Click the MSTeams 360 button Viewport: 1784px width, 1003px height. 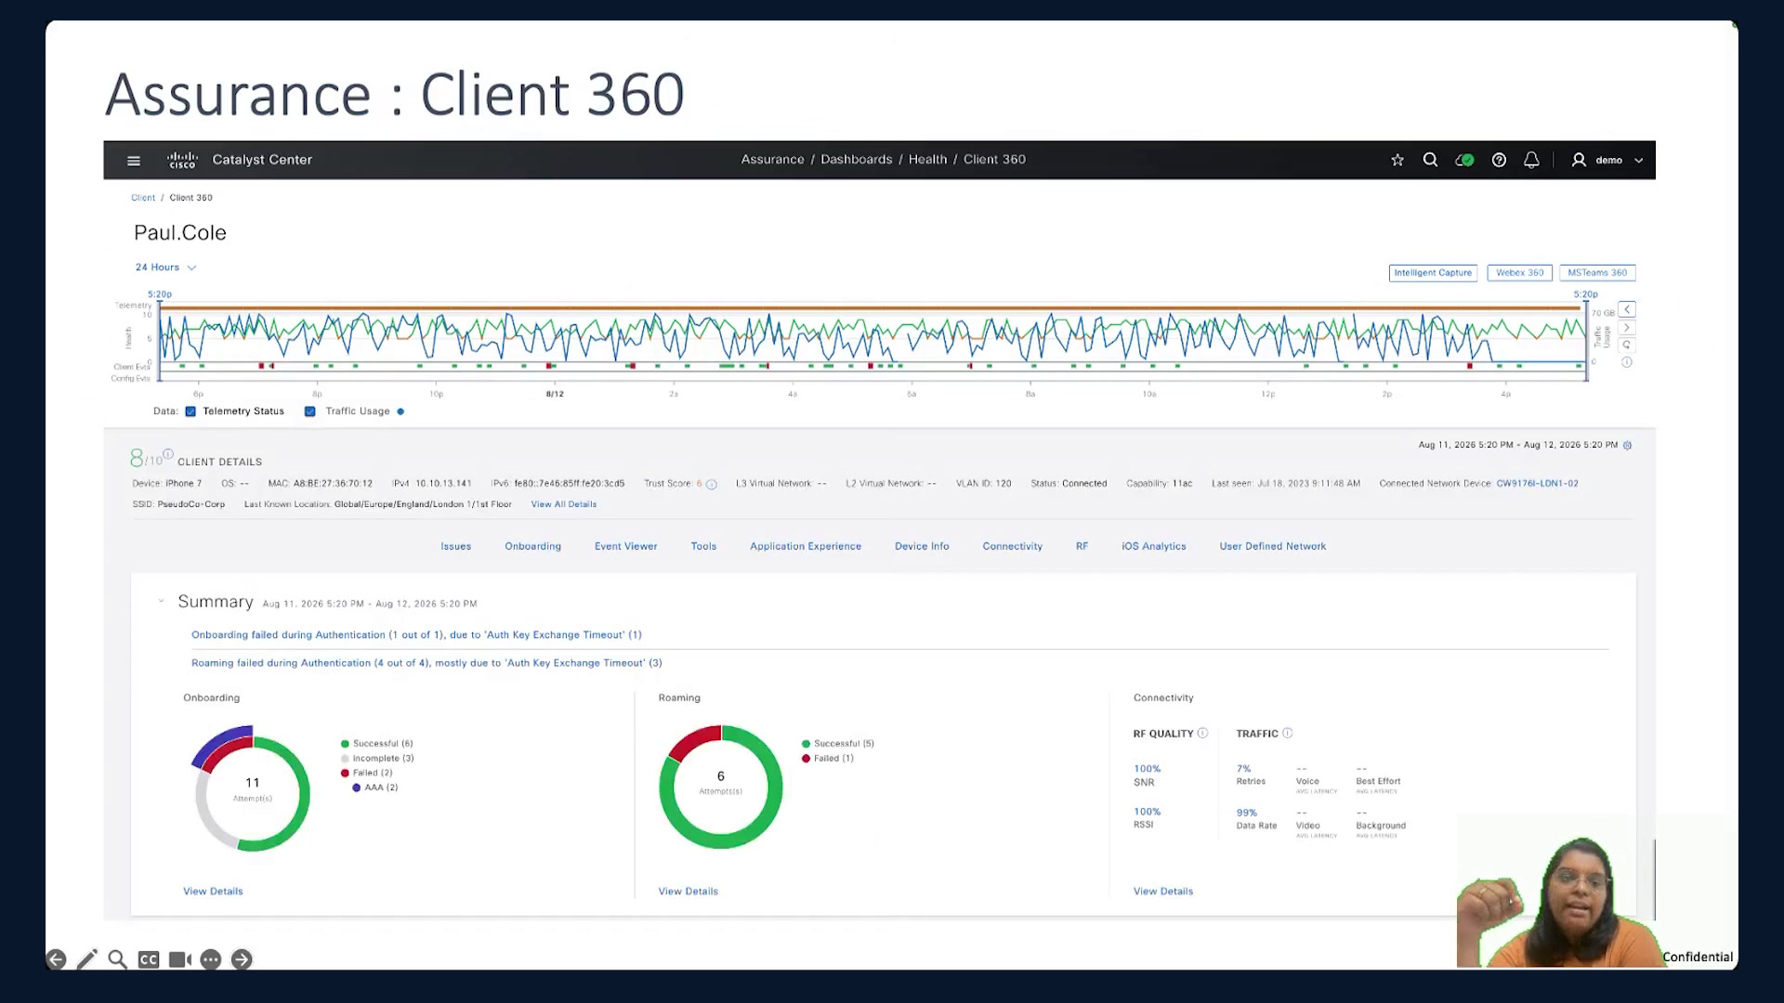tap(1597, 273)
